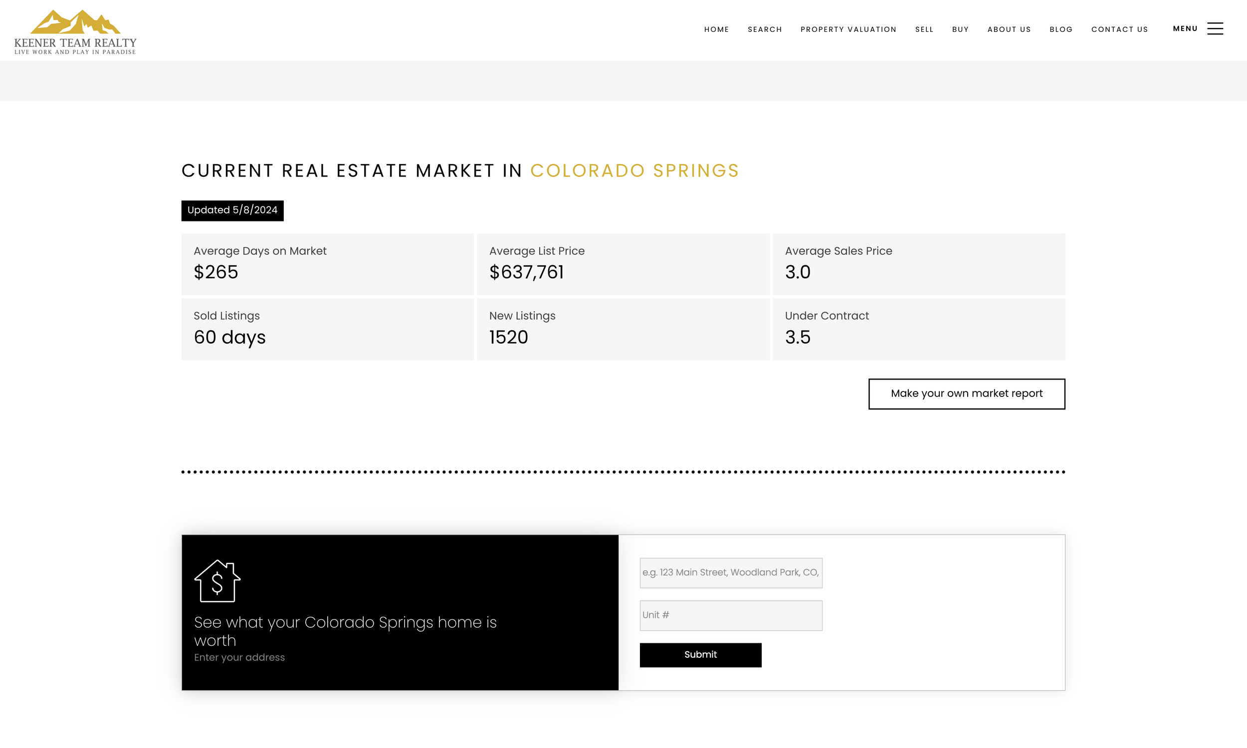The height and width of the screenshot is (748, 1247).
Task: Visit the Blog link
Action: pyautogui.click(x=1061, y=30)
